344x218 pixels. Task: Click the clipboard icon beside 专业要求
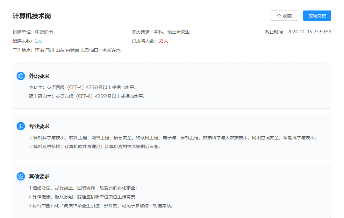(x=21, y=126)
